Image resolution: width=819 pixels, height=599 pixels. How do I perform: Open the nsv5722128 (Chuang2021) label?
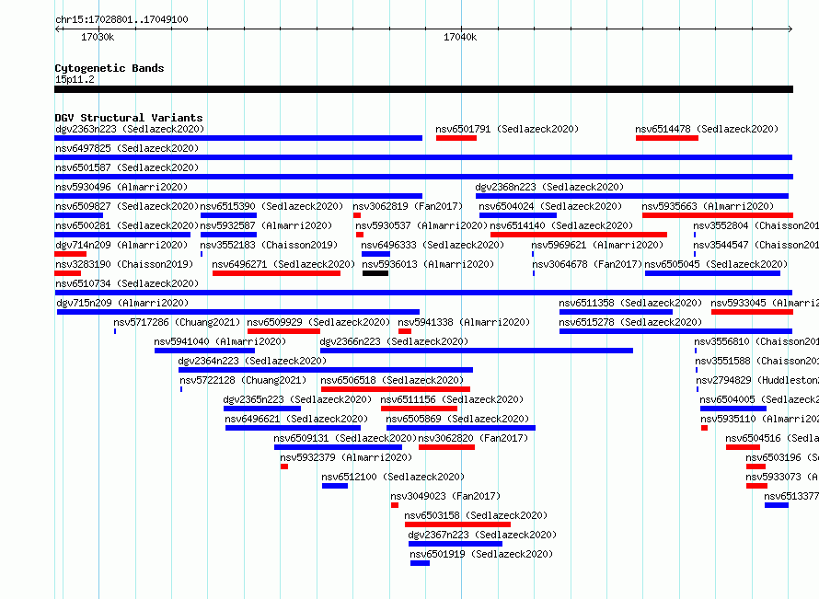243,380
